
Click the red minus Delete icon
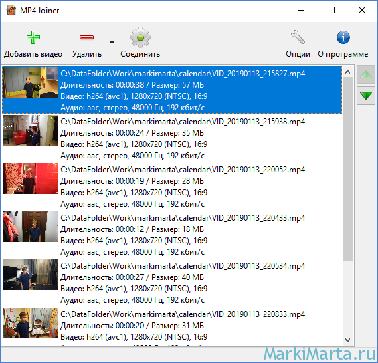click(x=86, y=37)
